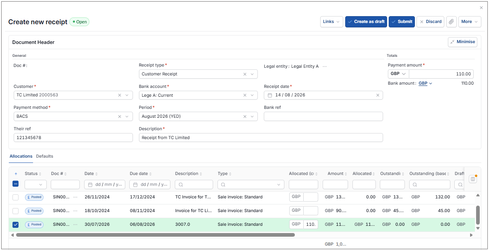
Task: Open the More menu
Action: [x=470, y=22]
